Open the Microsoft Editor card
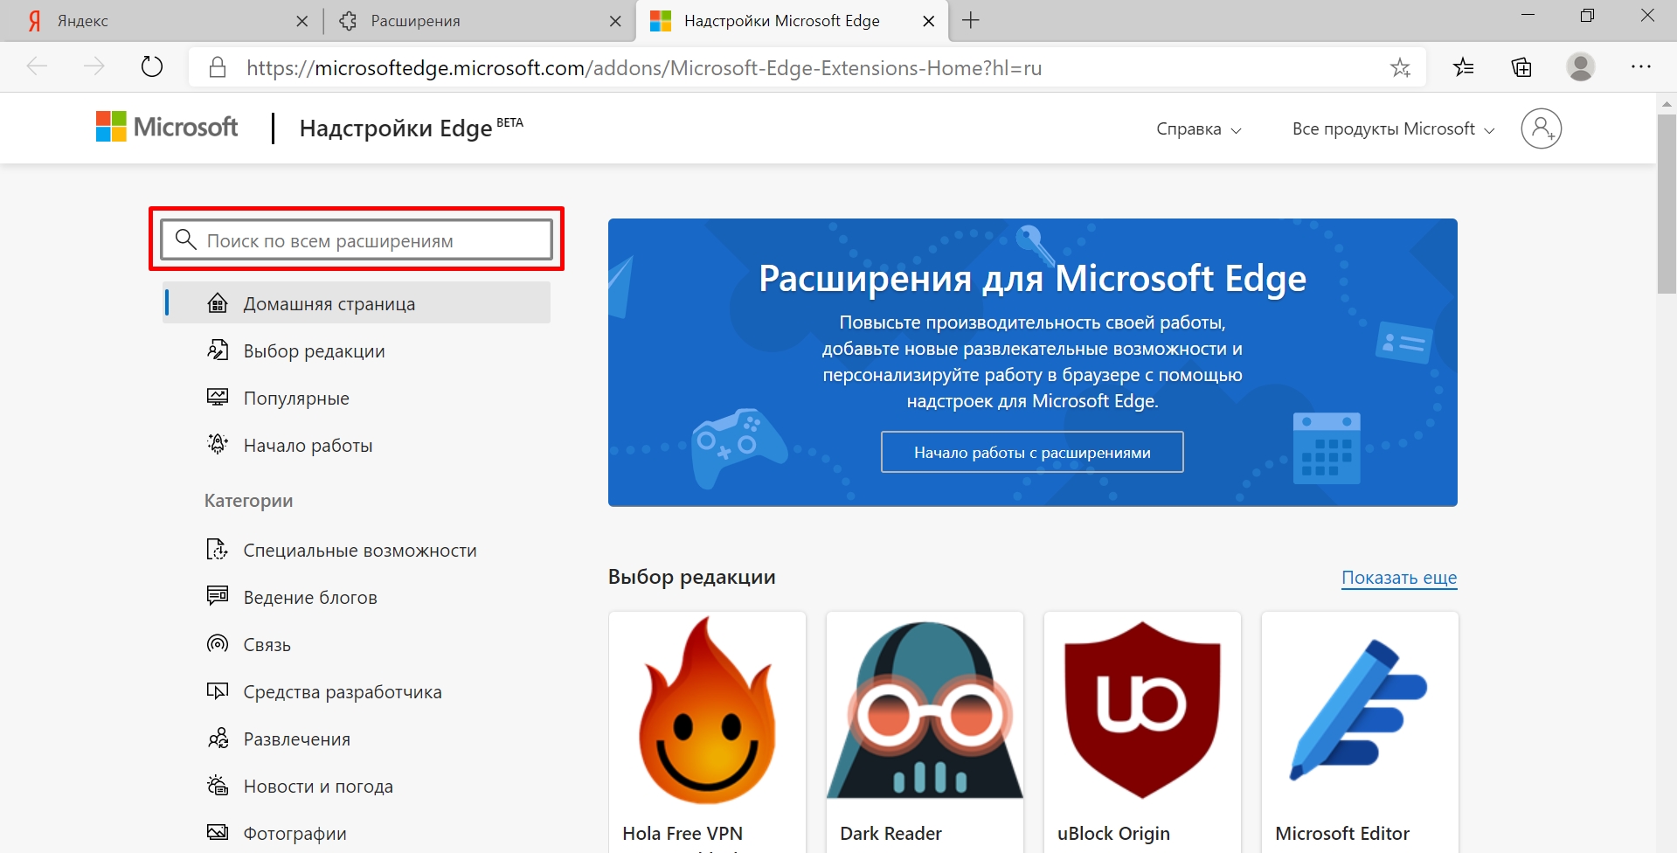The width and height of the screenshot is (1677, 853). click(1360, 732)
